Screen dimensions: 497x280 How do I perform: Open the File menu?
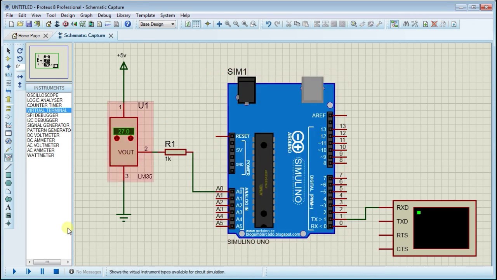tap(10, 15)
